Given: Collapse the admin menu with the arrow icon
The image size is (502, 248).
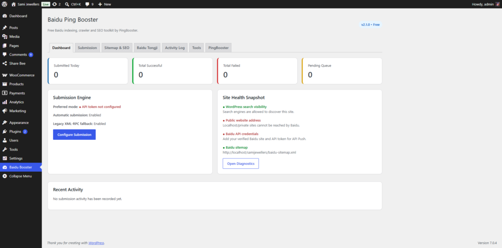Looking at the screenshot, I should coord(5,176).
